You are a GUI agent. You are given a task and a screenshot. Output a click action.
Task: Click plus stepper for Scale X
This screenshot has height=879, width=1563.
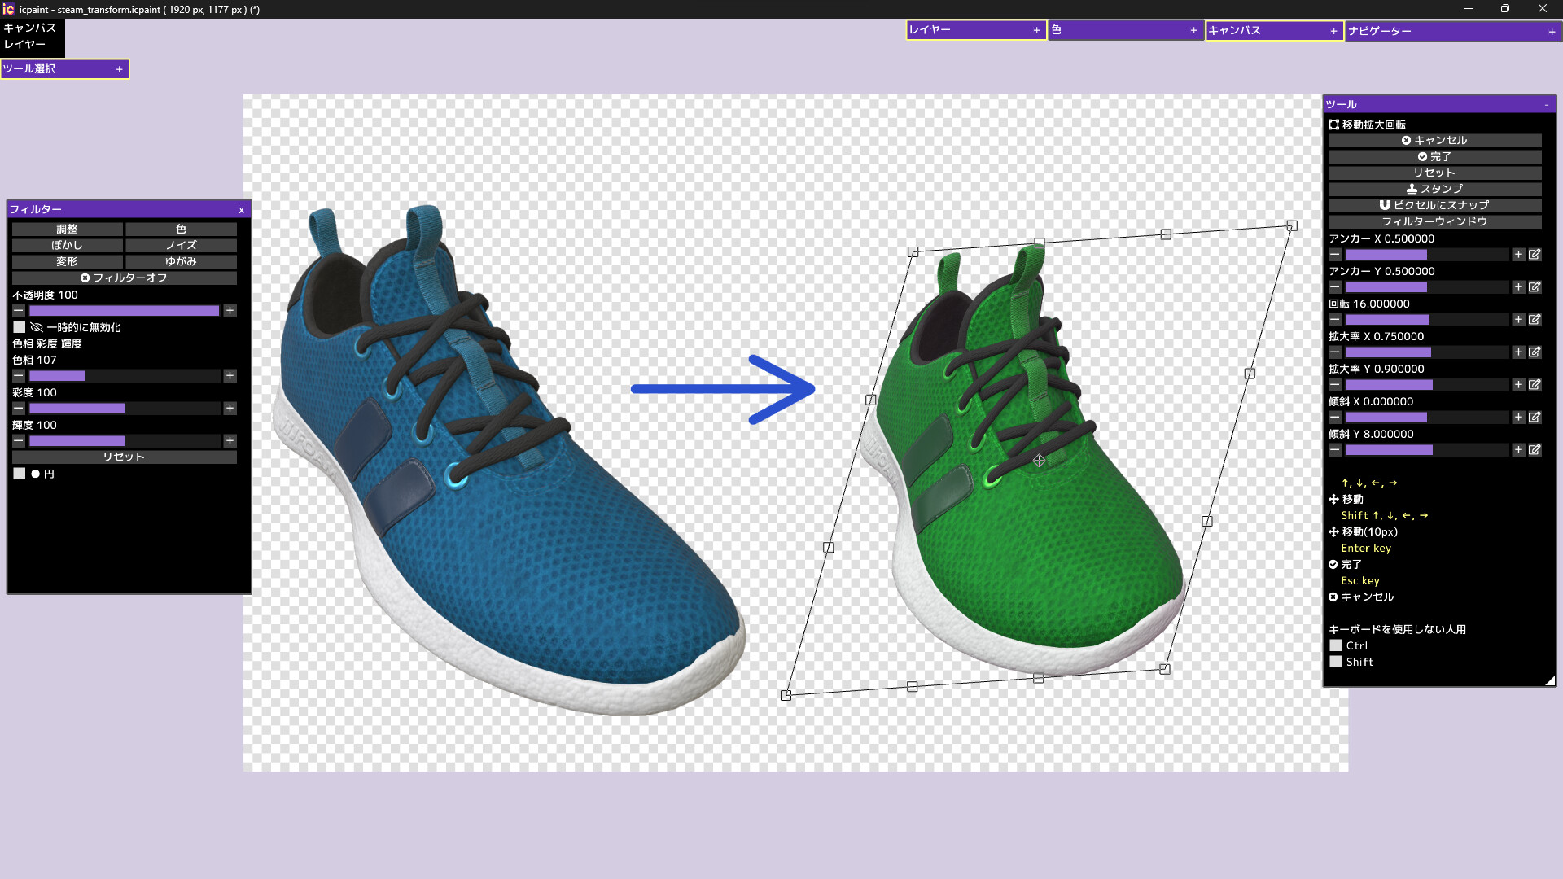[x=1518, y=352]
